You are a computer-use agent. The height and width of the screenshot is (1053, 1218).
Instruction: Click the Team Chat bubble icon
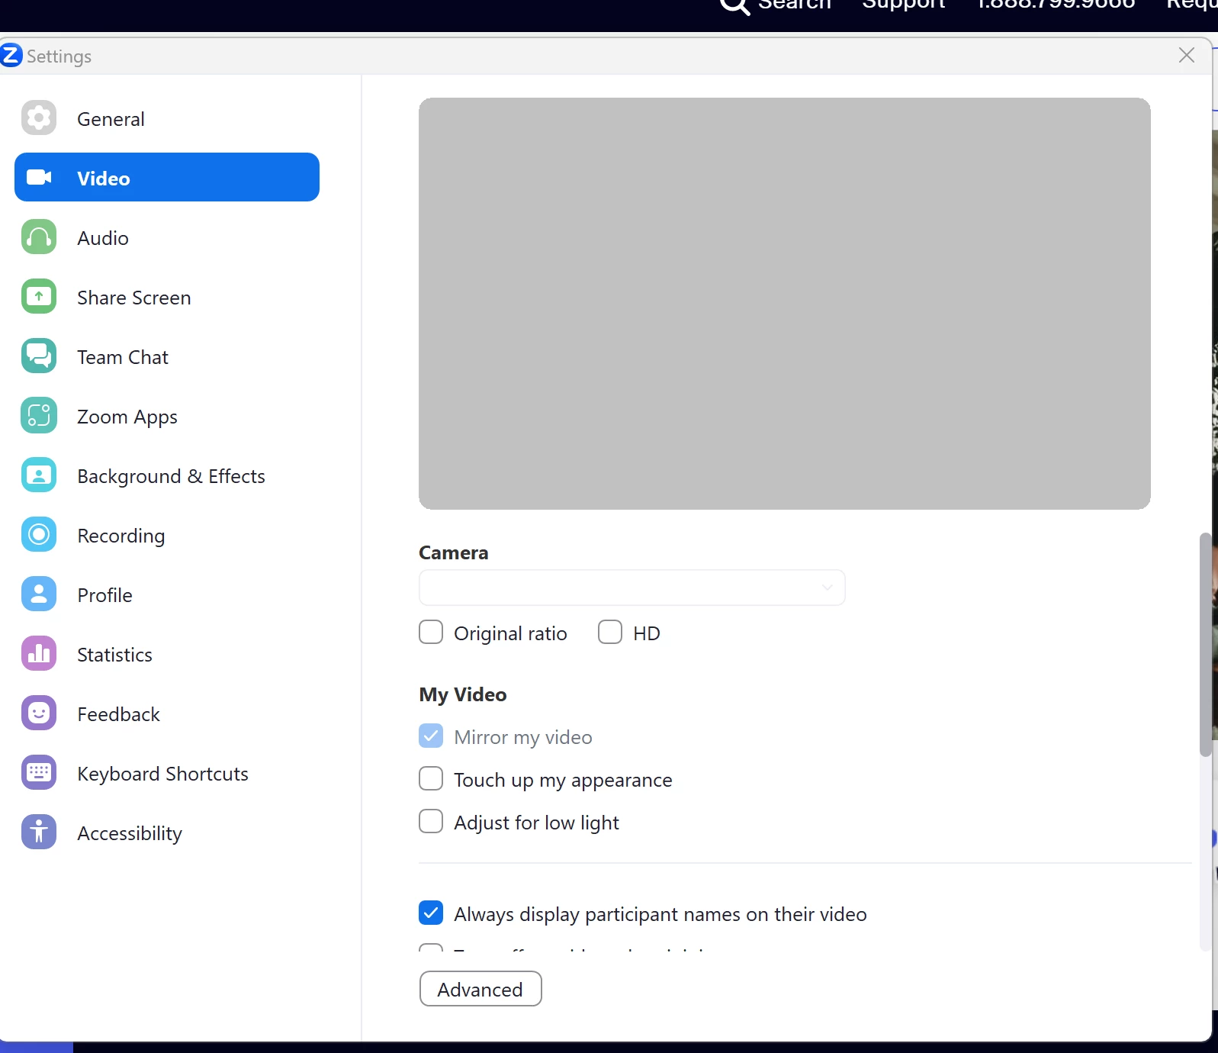(x=39, y=356)
